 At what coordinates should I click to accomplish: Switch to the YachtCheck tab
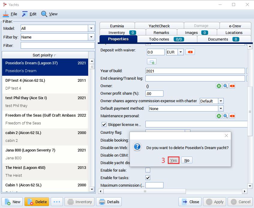click(x=159, y=26)
